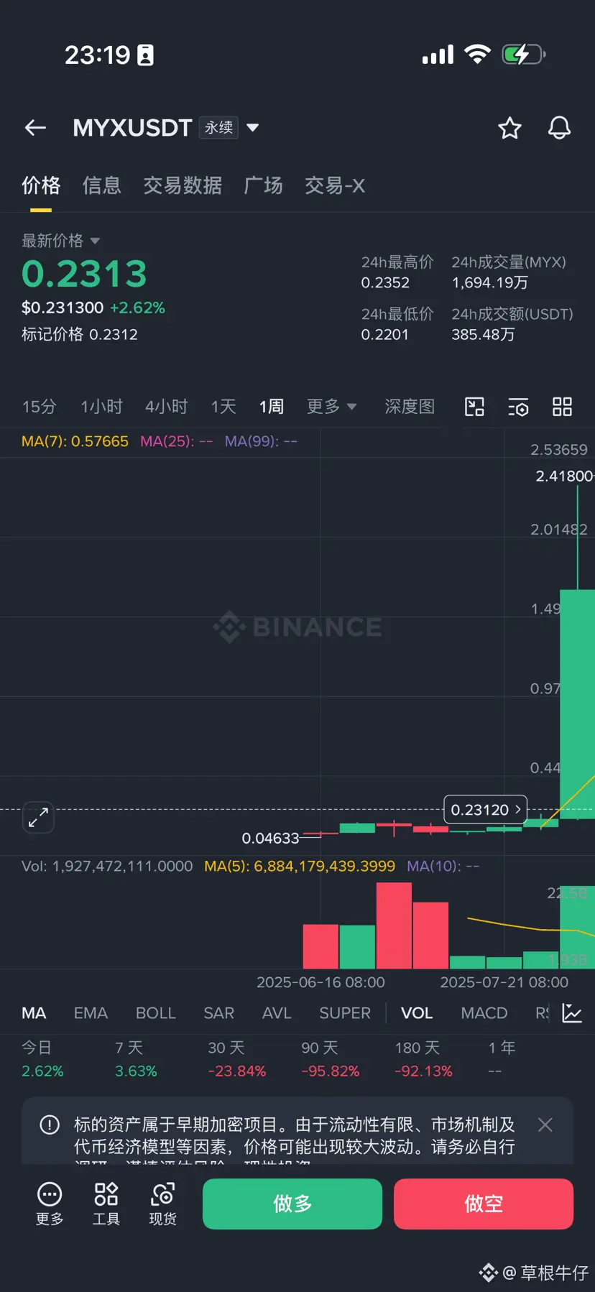The height and width of the screenshot is (1292, 595).
Task: Go back with the left arrow
Action: click(35, 128)
